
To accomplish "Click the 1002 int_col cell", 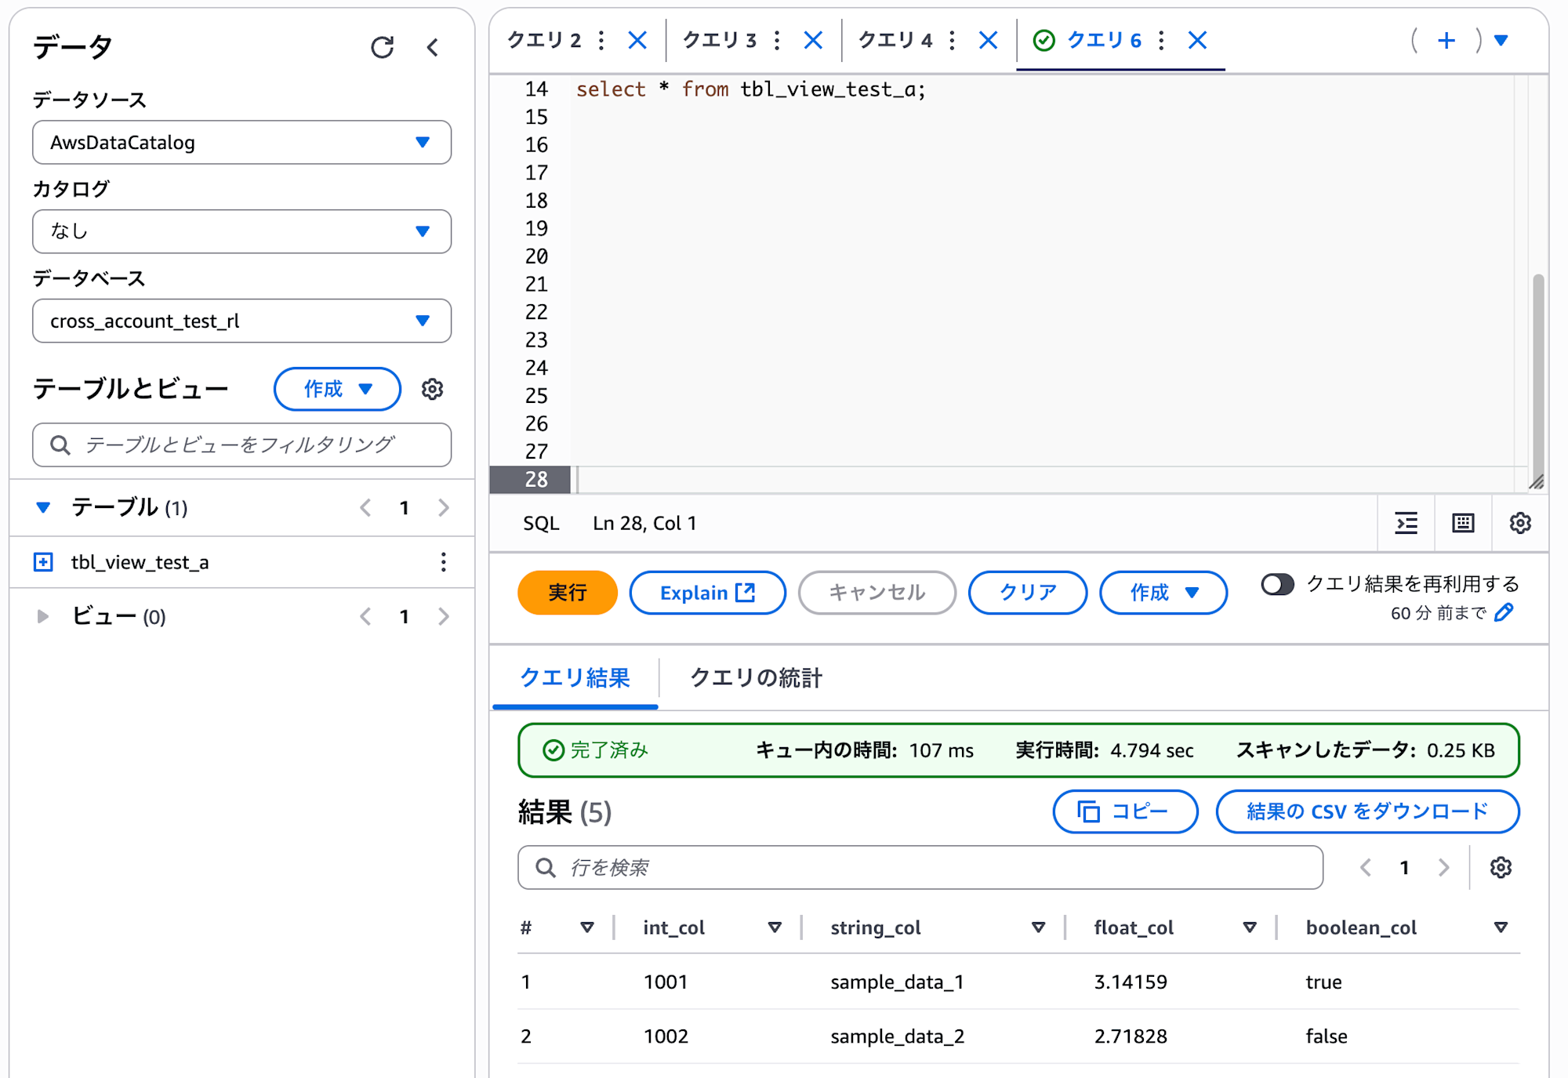I will coord(666,1036).
